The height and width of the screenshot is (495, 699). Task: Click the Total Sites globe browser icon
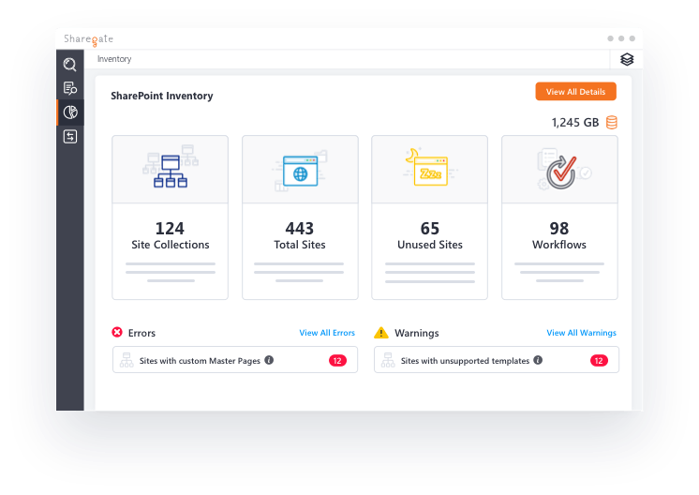coord(300,172)
